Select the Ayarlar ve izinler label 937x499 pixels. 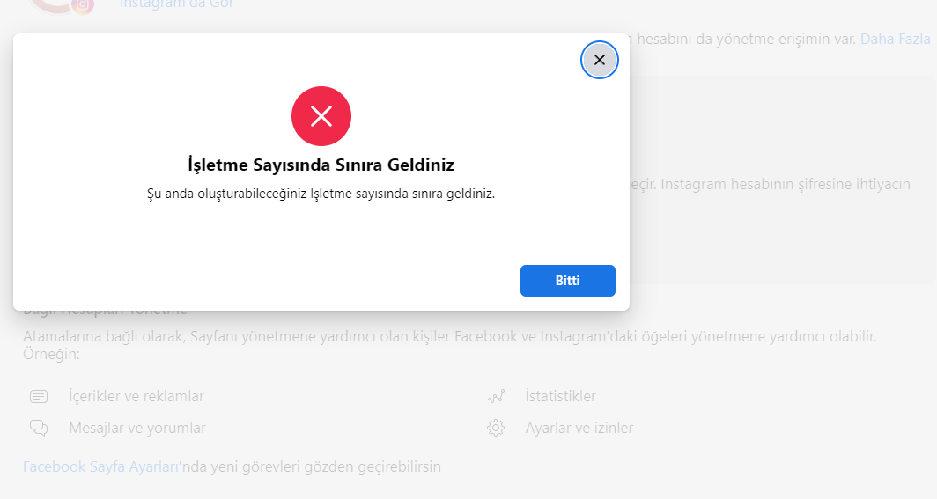[x=579, y=428]
